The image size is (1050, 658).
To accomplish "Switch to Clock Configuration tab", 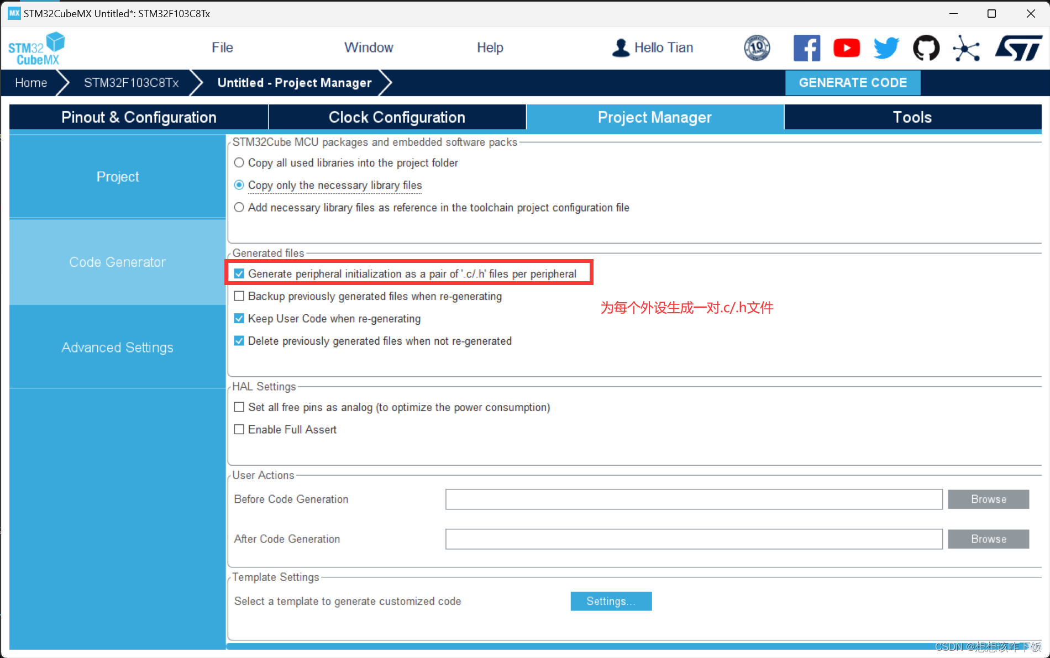I will point(397,117).
